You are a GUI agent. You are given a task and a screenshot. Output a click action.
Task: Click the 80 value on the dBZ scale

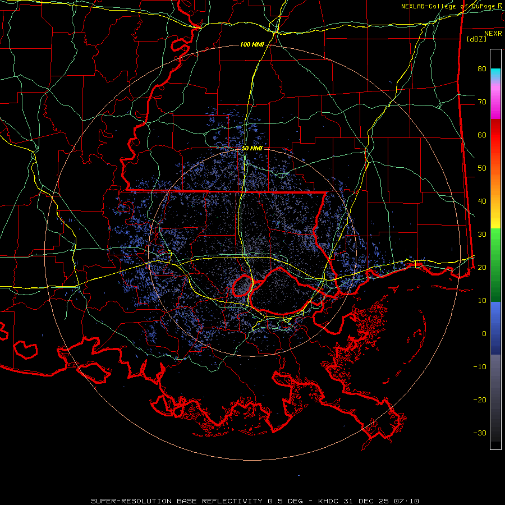[482, 68]
